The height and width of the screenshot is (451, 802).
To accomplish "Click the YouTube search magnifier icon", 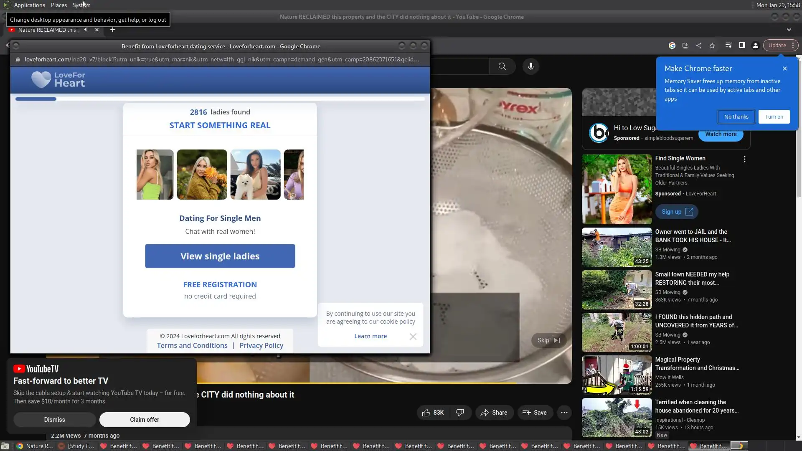I will tap(502, 66).
